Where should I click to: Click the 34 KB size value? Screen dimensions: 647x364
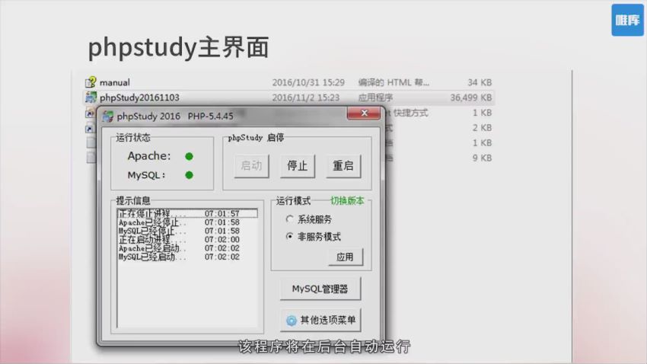[x=480, y=82]
